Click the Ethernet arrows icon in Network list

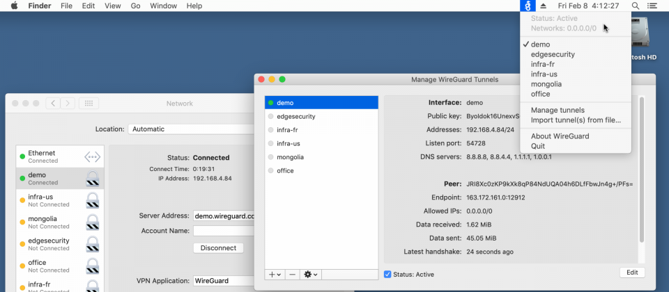coord(92,156)
